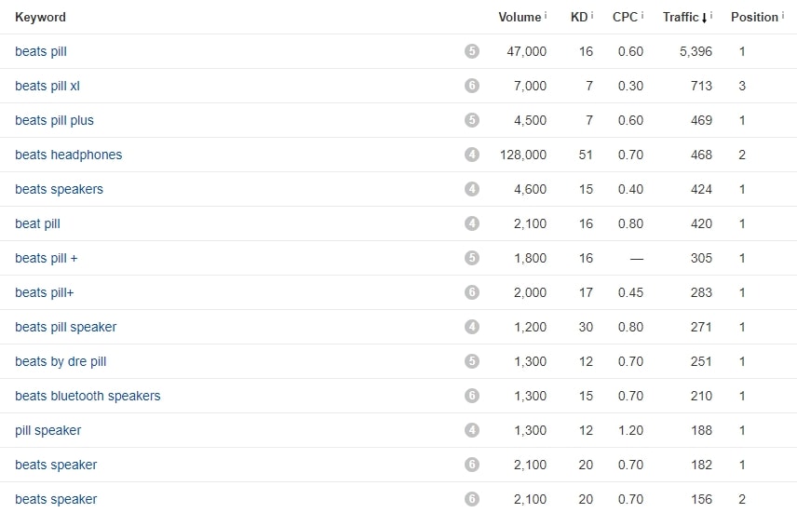This screenshot has height=513, width=797.
Task: Open SERP features badge for beats pill+ row
Action: (472, 292)
